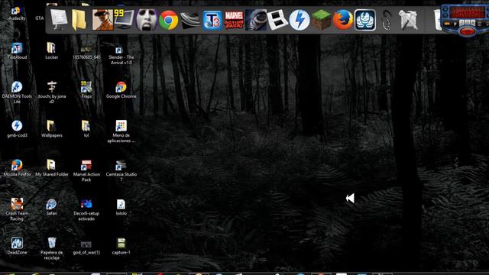Click the origami paper icon in dock
Viewport: 489px width, 275px height.
coord(409,20)
